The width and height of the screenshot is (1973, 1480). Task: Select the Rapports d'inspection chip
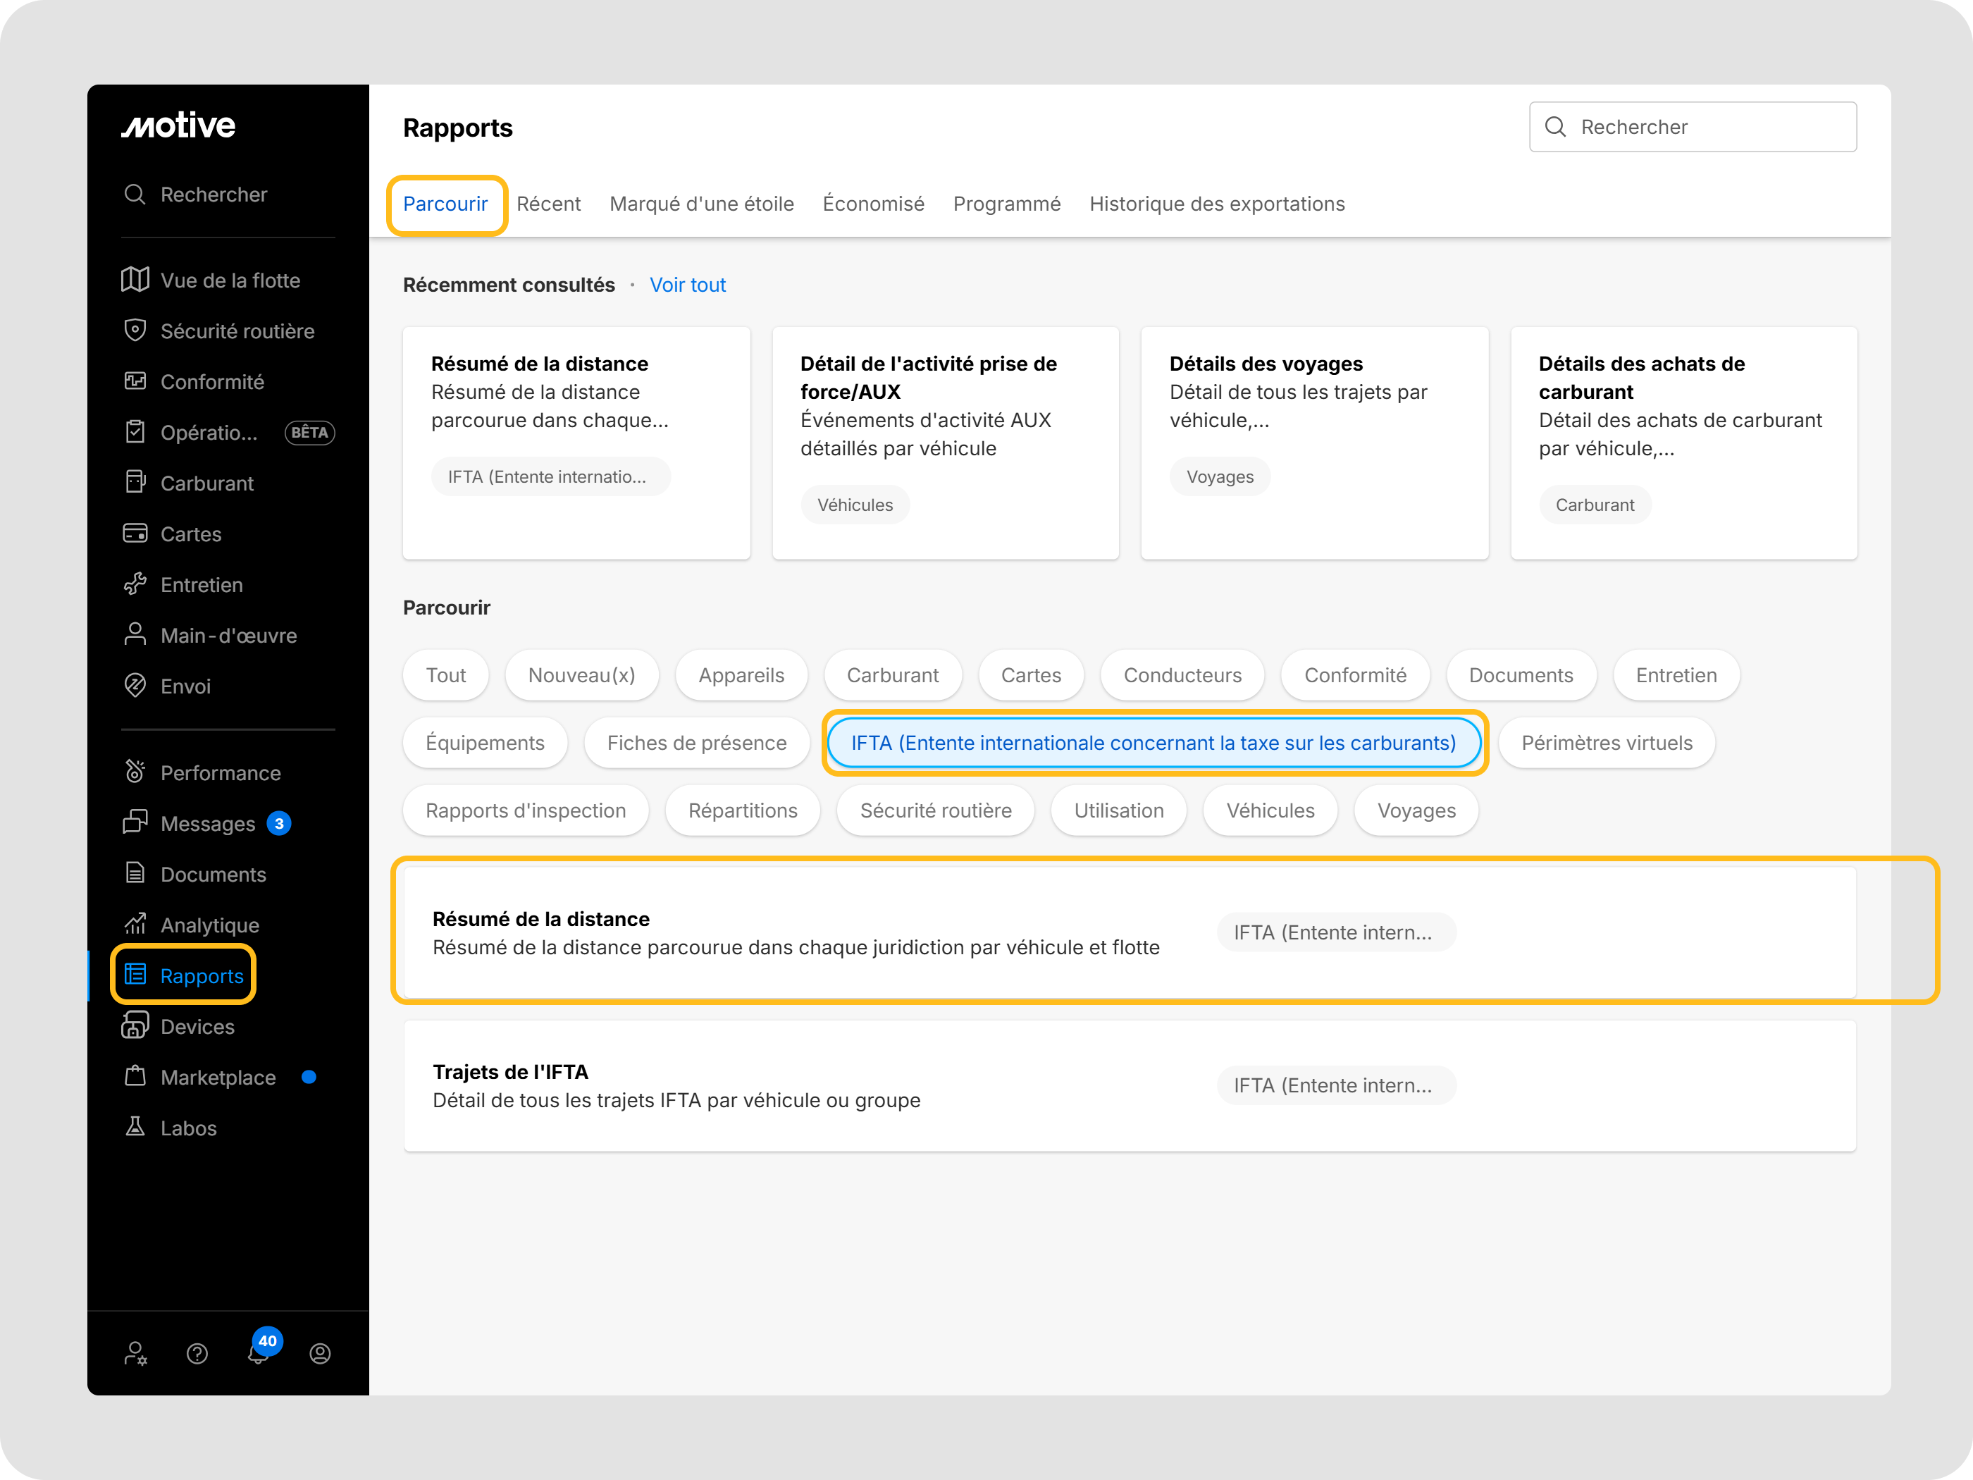(526, 811)
